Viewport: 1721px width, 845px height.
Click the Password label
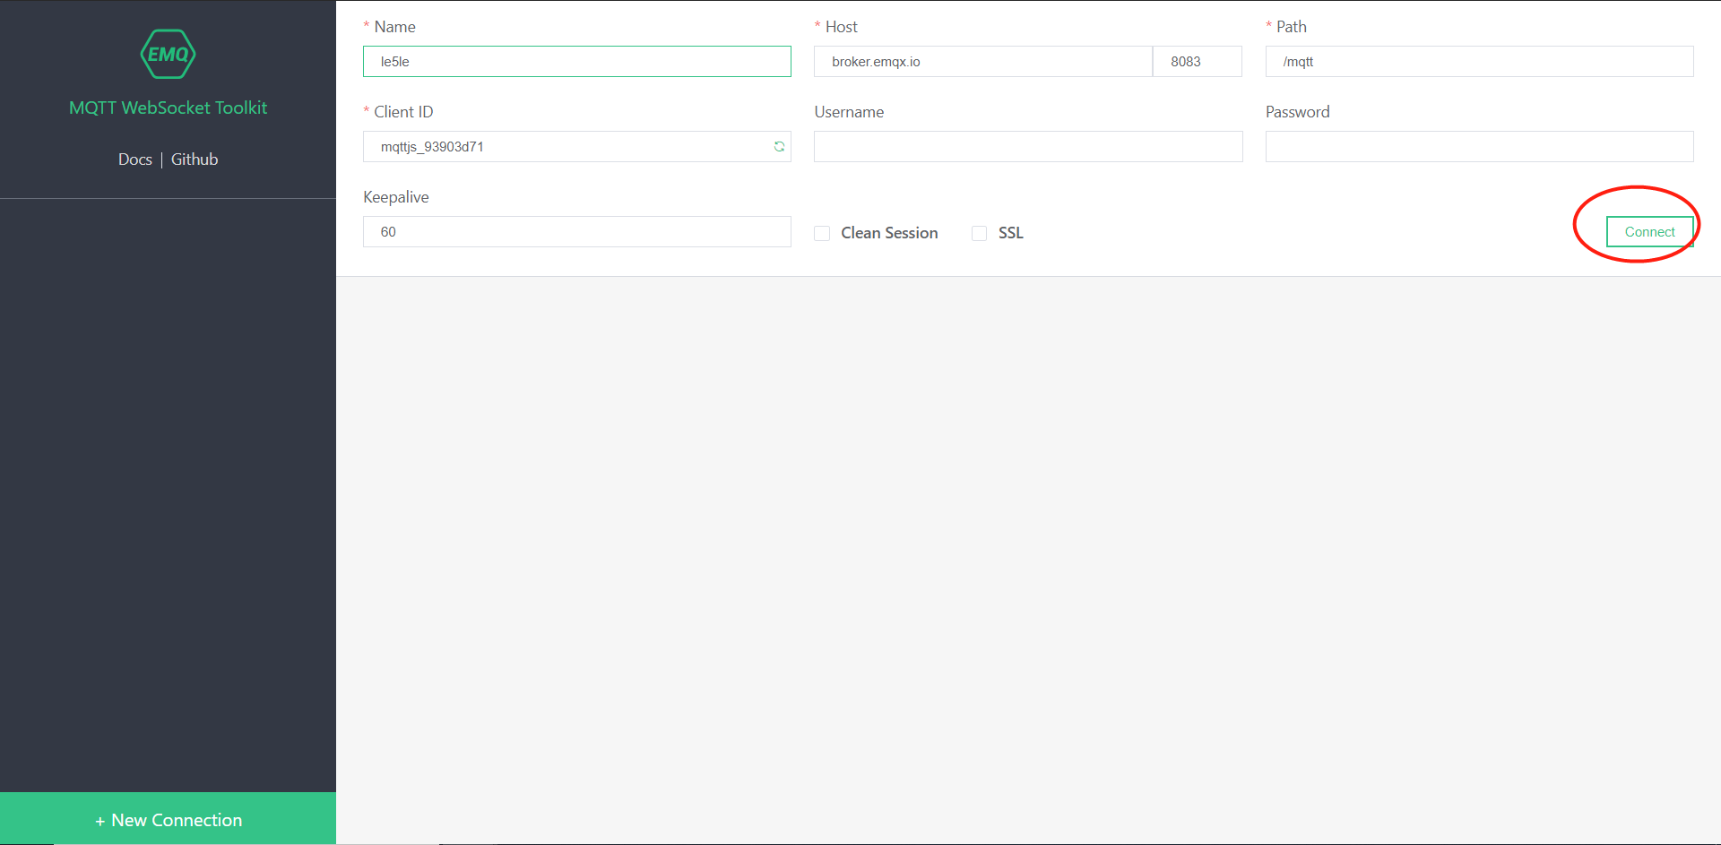(1297, 112)
